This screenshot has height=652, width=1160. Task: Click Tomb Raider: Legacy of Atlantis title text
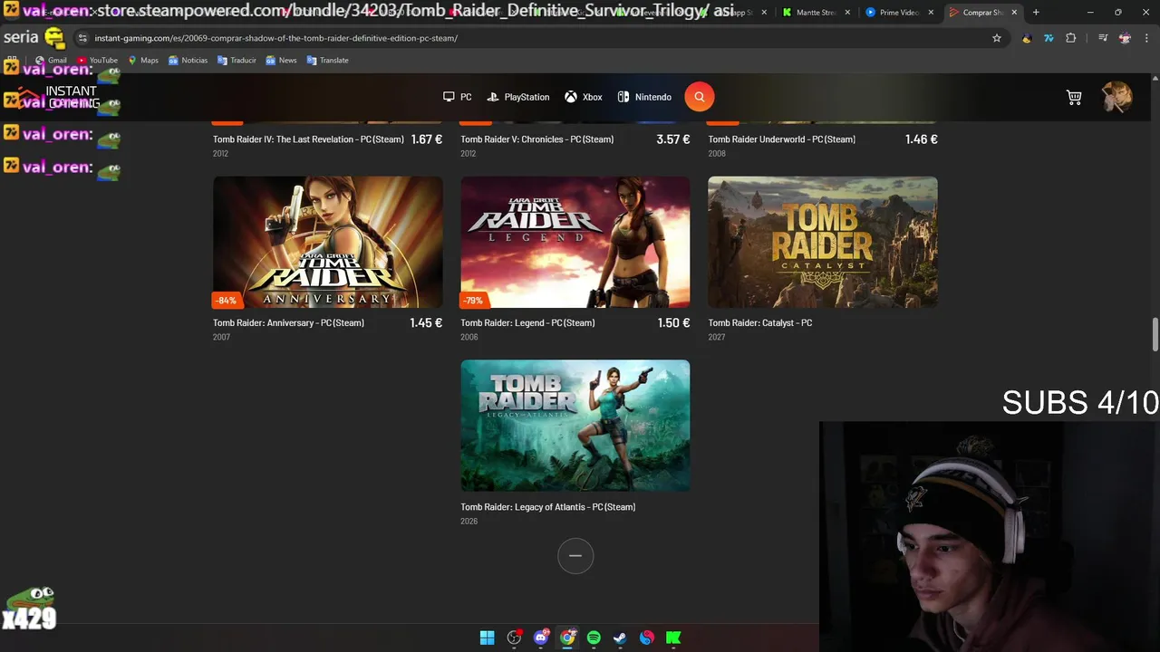547,507
